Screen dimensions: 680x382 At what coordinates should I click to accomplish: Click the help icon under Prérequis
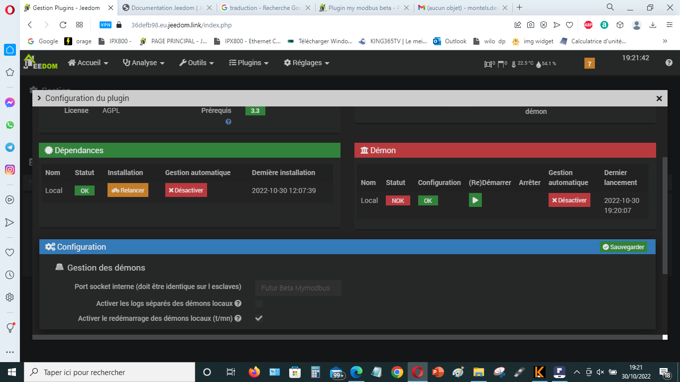click(x=228, y=122)
